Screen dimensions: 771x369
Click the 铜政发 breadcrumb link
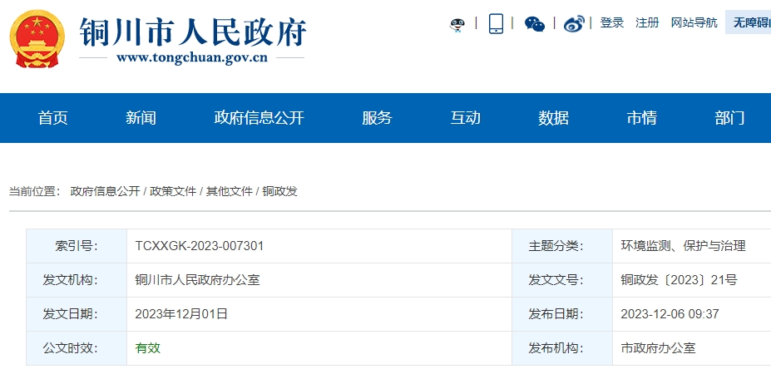(279, 191)
